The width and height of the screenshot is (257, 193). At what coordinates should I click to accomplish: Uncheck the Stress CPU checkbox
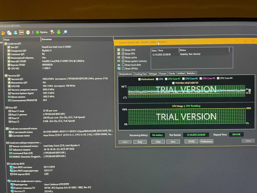(x=123, y=50)
